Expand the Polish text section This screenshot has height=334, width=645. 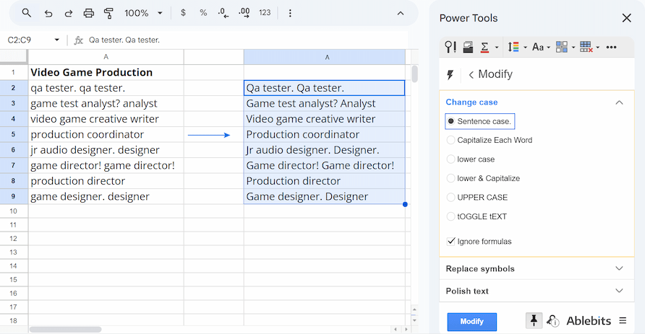[x=619, y=291]
